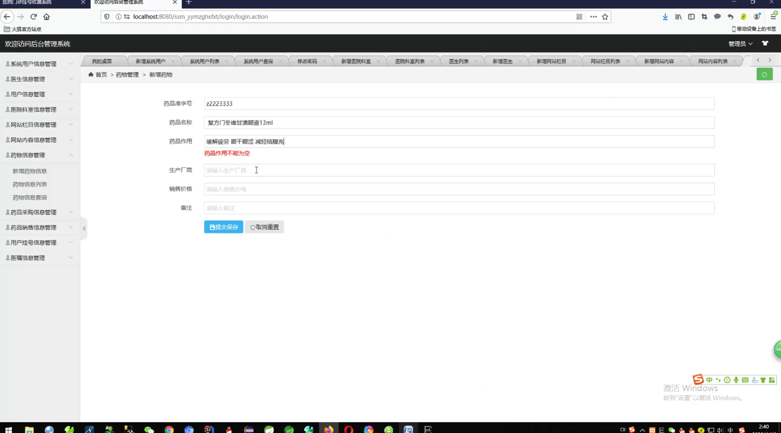This screenshot has height=433, width=781.
Task: Collapse 药物信息管理 menu
Action: [x=40, y=155]
